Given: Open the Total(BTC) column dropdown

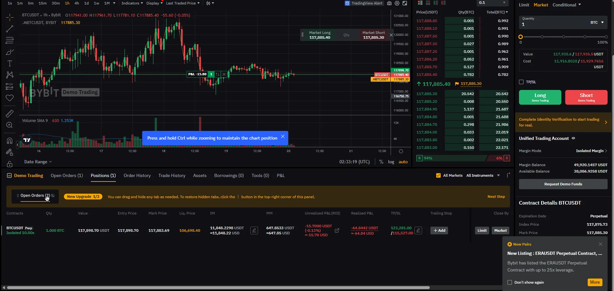Looking at the screenshot, I should click(x=497, y=12).
